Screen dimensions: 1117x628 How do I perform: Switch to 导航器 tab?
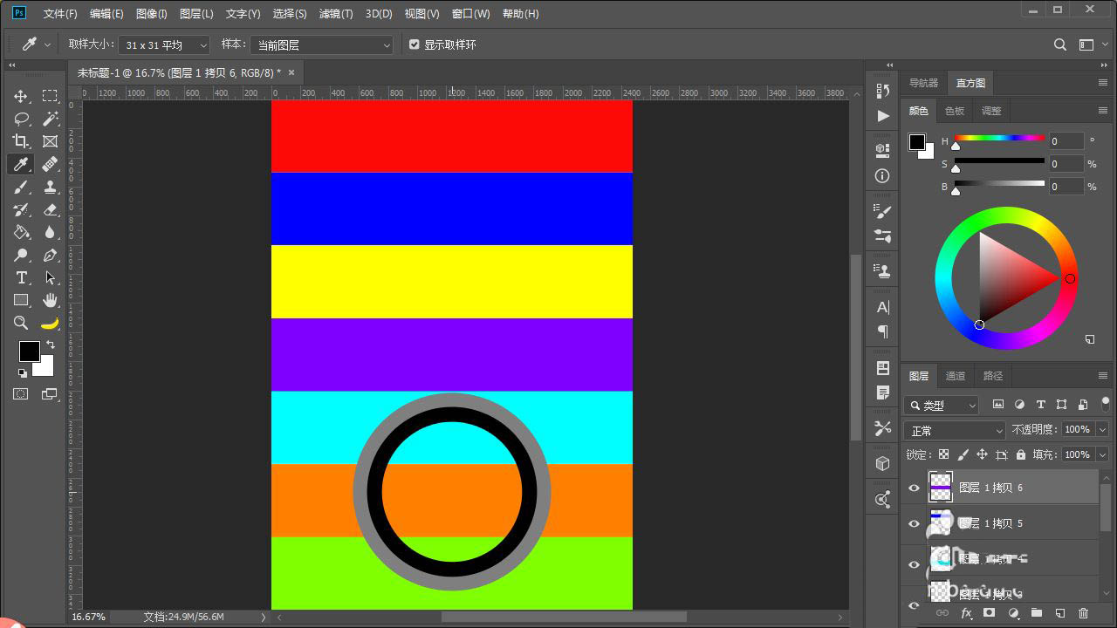point(923,83)
